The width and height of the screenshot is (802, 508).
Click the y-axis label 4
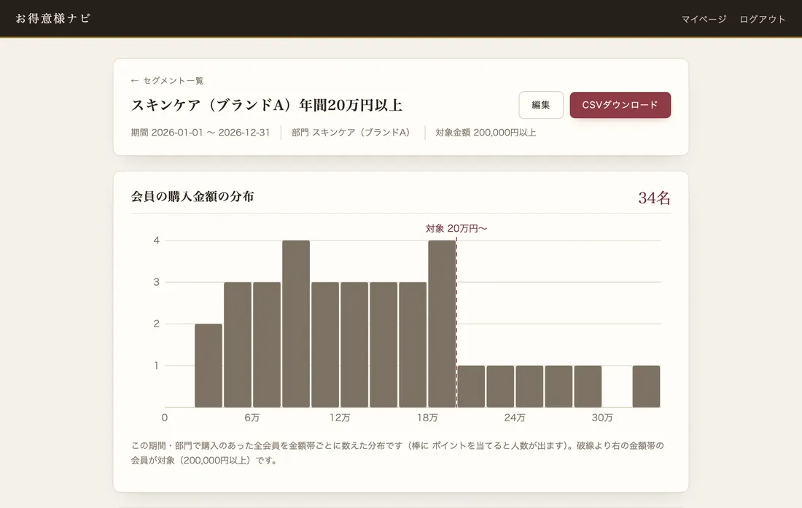[157, 241]
